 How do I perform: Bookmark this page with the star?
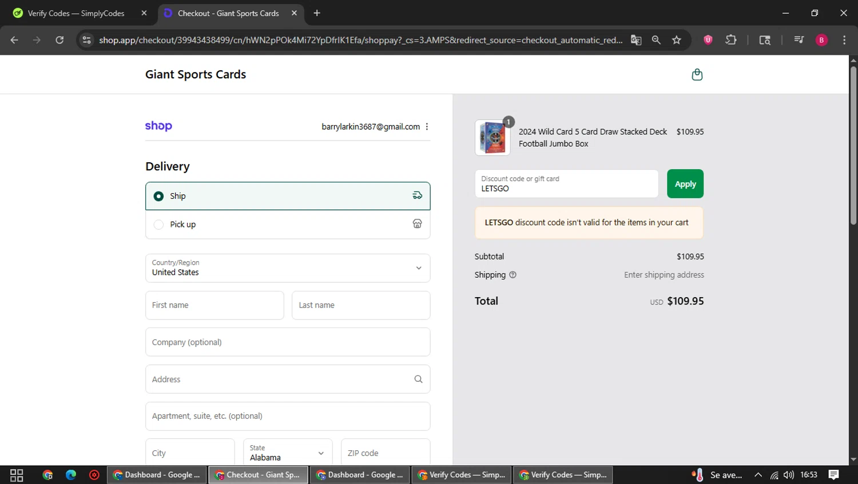click(677, 40)
